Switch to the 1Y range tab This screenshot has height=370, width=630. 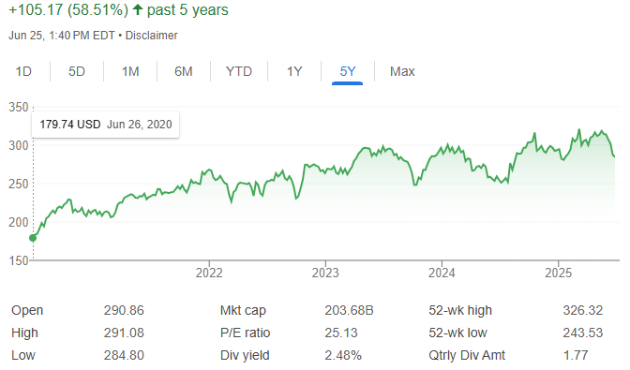(294, 71)
